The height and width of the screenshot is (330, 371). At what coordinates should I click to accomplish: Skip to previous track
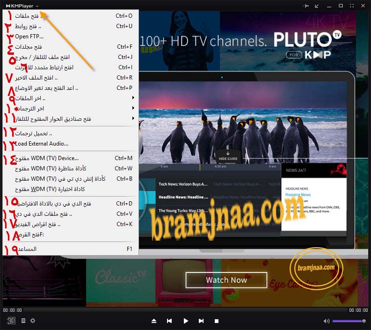pos(169,321)
